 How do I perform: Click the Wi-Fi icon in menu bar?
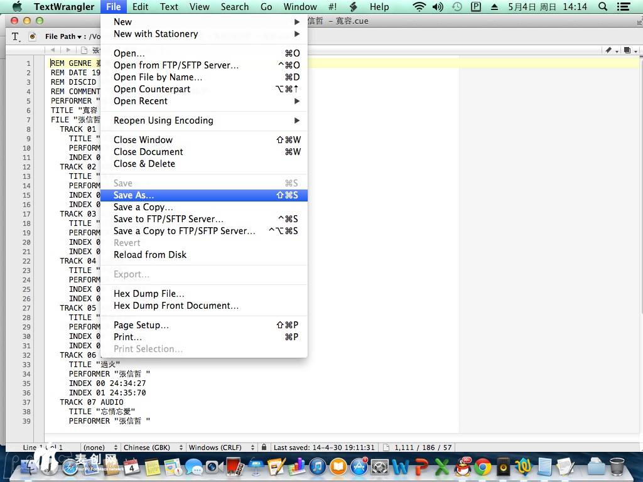point(419,7)
